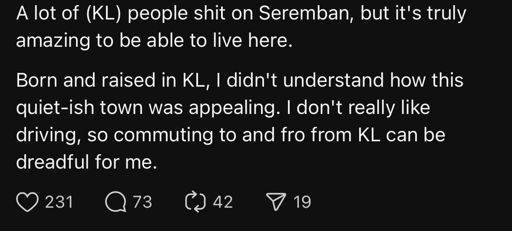The width and height of the screenshot is (512, 231).
Task: Like the post with the heart icon
Action: (x=27, y=202)
